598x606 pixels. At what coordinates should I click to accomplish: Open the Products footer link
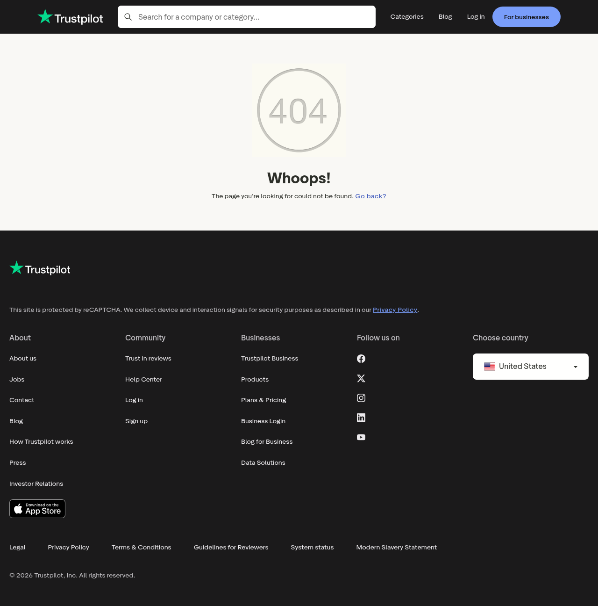pos(255,379)
